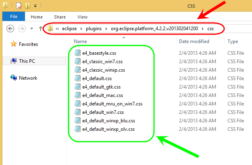Click the CSS File type of e4_default.css
Viewport: 252px width, 165px height.
pos(235,78)
